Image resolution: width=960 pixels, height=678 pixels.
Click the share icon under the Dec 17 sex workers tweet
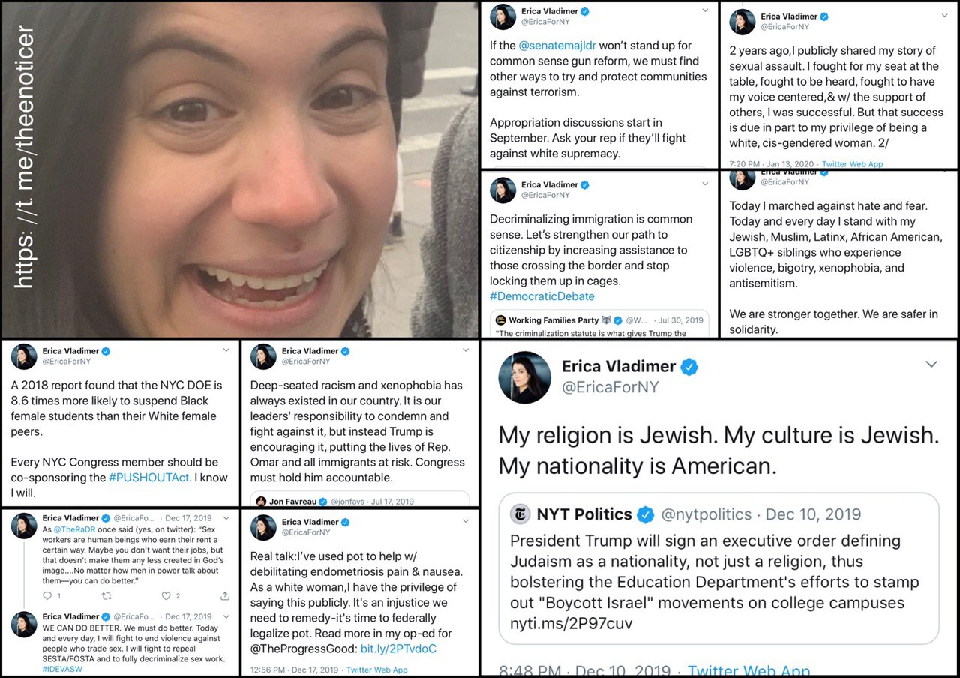click(x=225, y=596)
